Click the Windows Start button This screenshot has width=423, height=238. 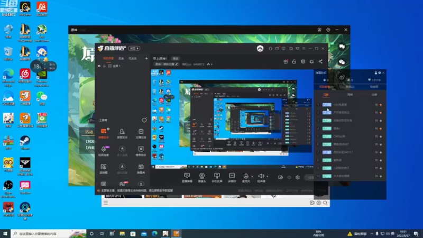pos(5,233)
